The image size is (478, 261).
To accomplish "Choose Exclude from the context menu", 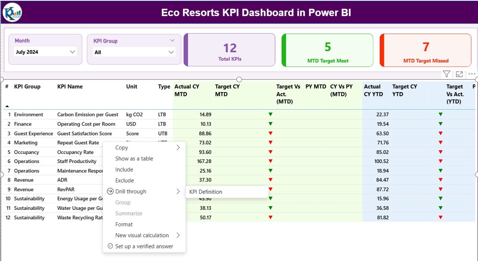I will 124,180.
